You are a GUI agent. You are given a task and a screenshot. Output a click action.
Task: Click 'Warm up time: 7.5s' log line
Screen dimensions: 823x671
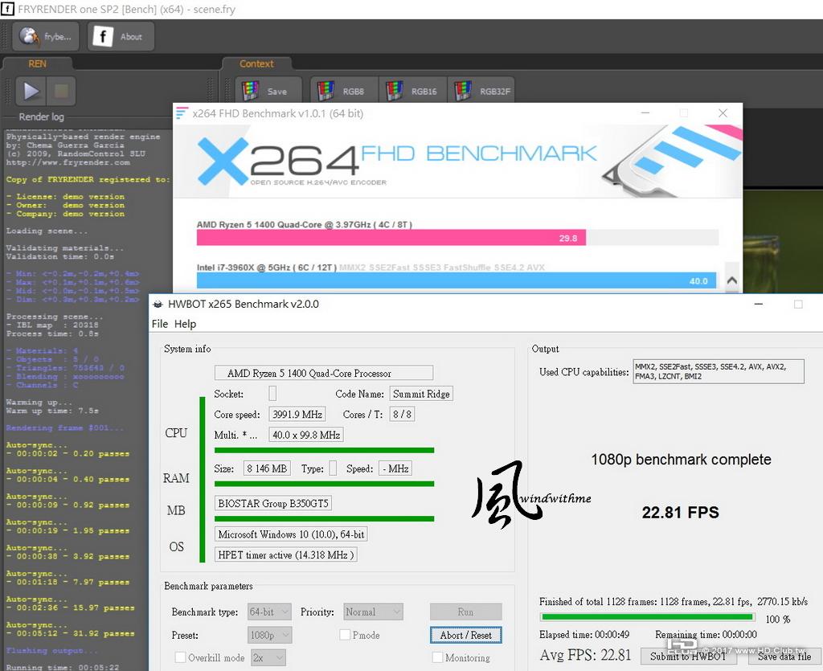(52, 411)
